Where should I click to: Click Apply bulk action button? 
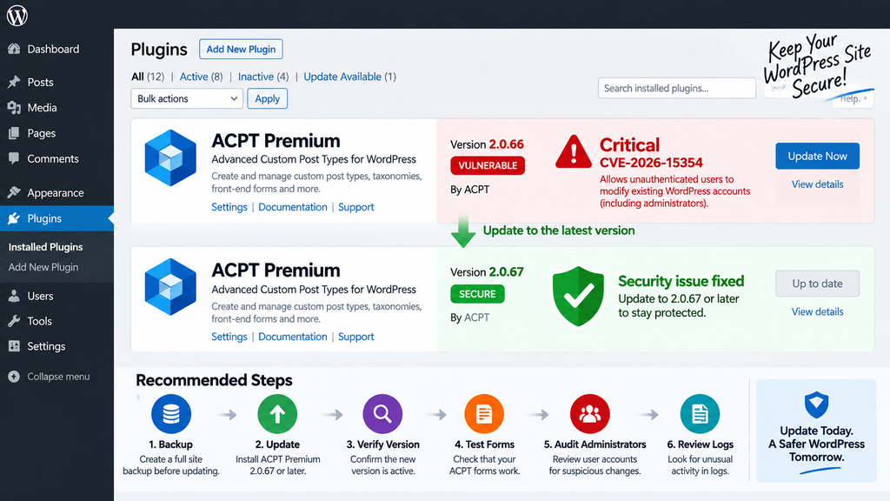[x=268, y=99]
